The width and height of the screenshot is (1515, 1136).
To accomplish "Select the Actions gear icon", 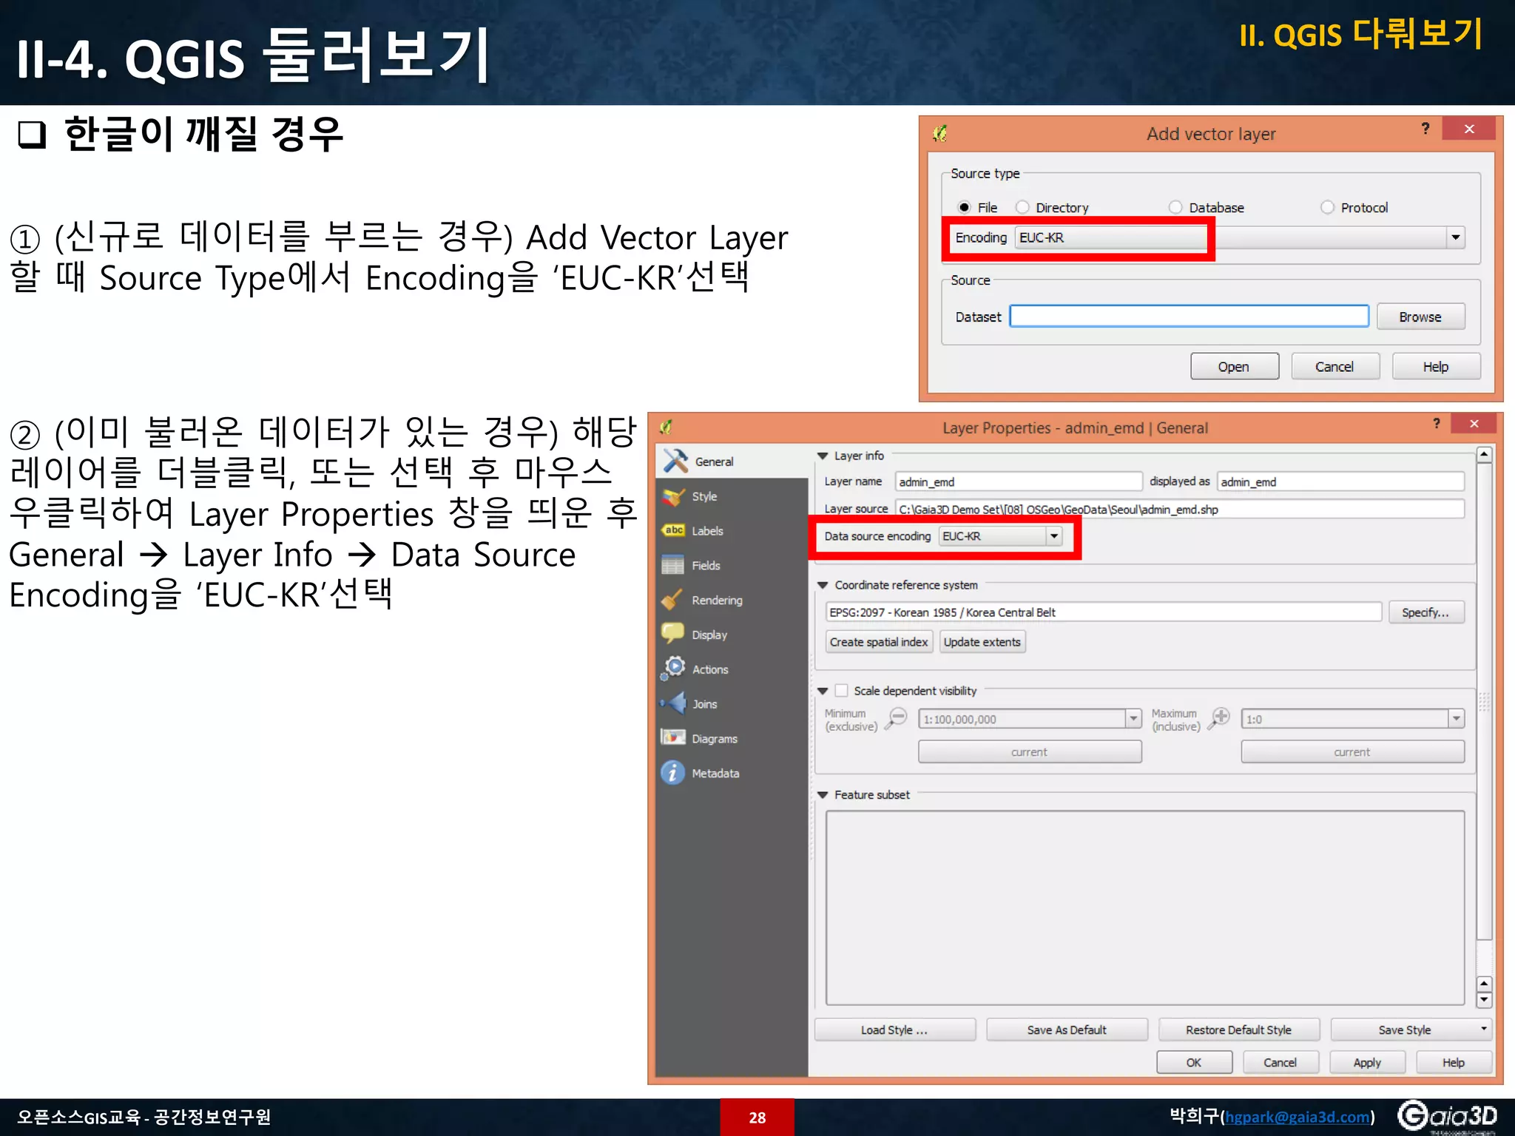I will (x=673, y=668).
